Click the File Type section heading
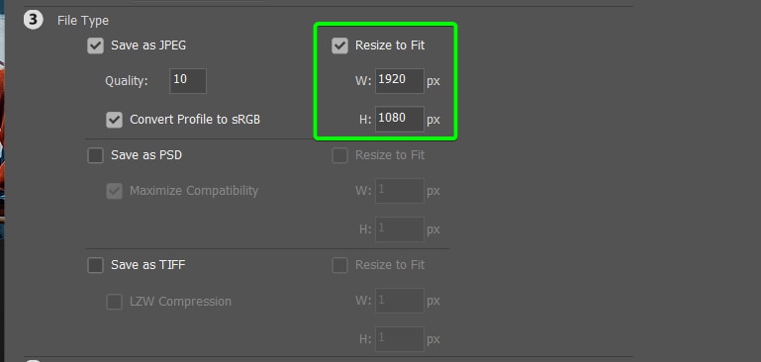 [83, 21]
